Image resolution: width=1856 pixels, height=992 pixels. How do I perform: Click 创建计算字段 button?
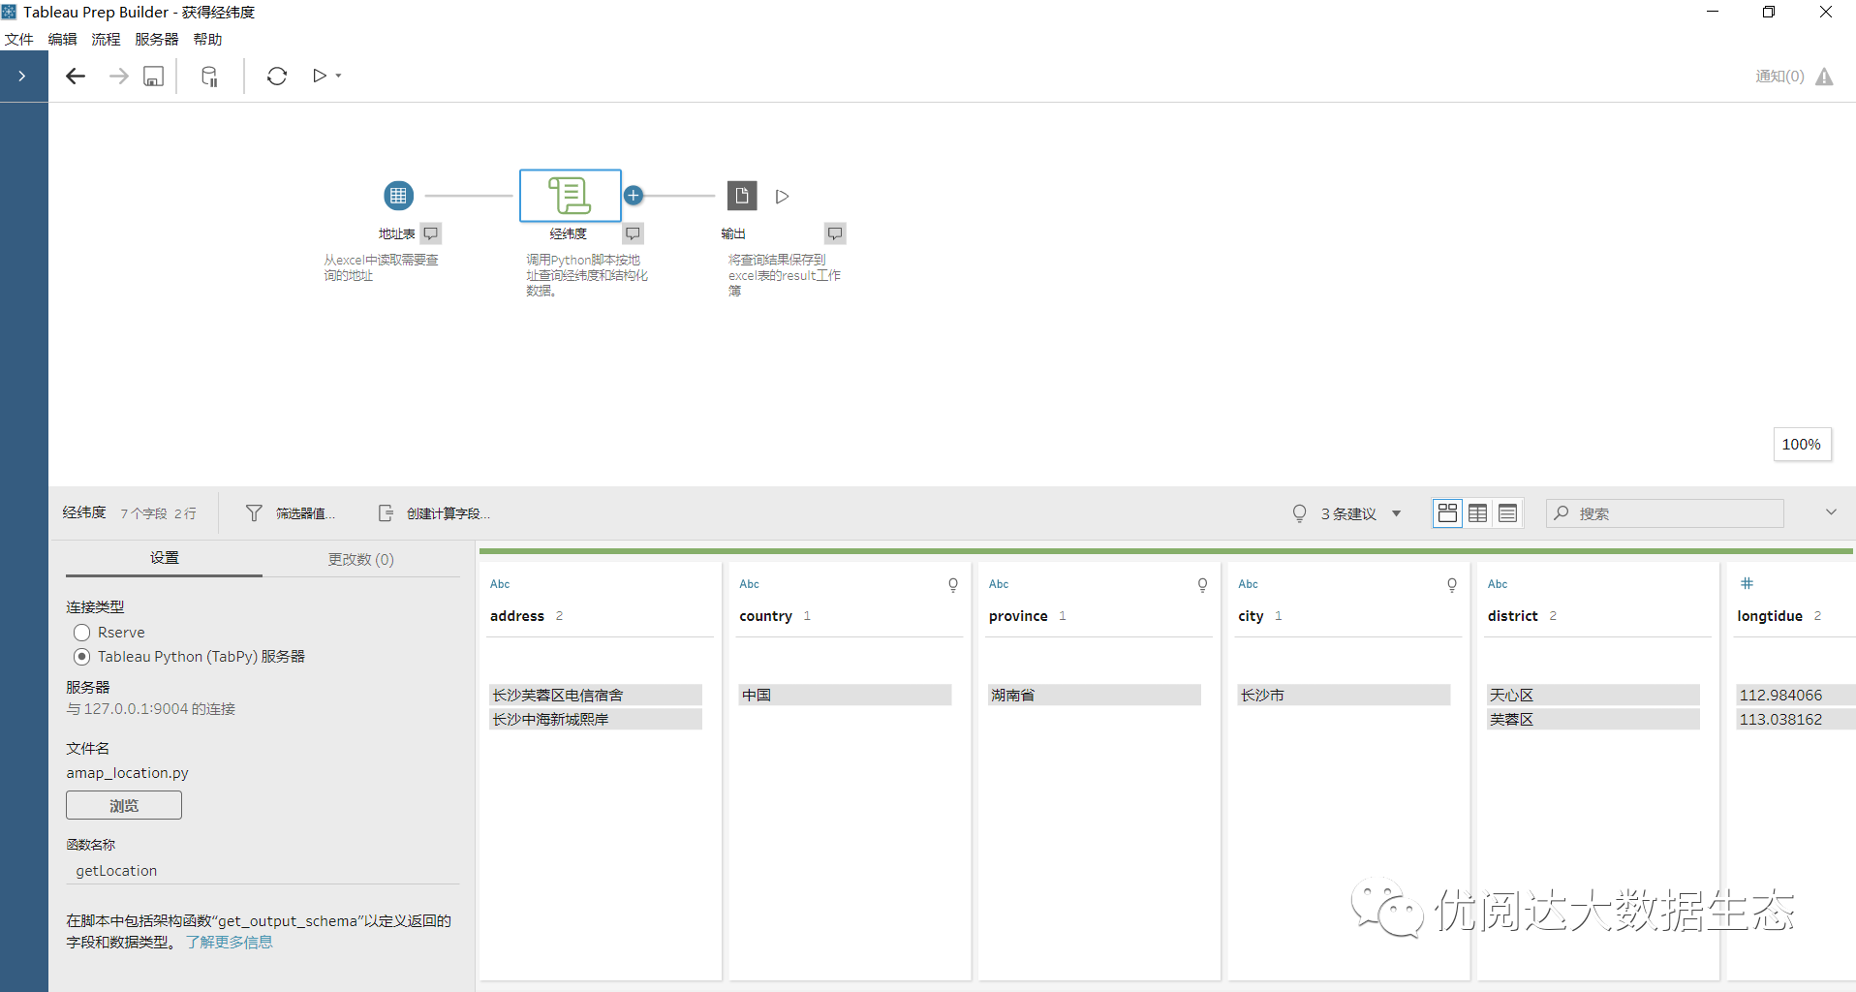(x=434, y=513)
